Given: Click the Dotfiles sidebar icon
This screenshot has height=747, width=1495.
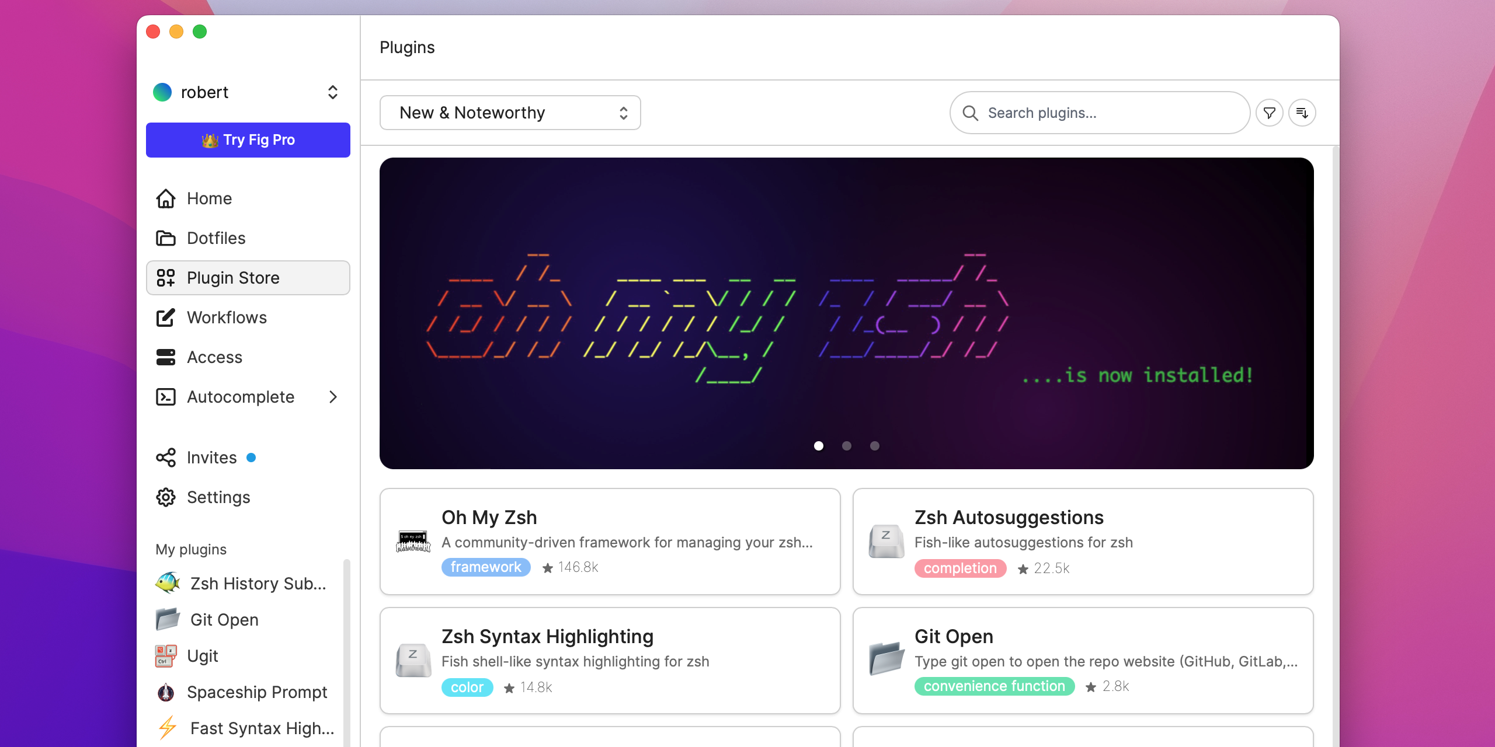Looking at the screenshot, I should pos(167,238).
